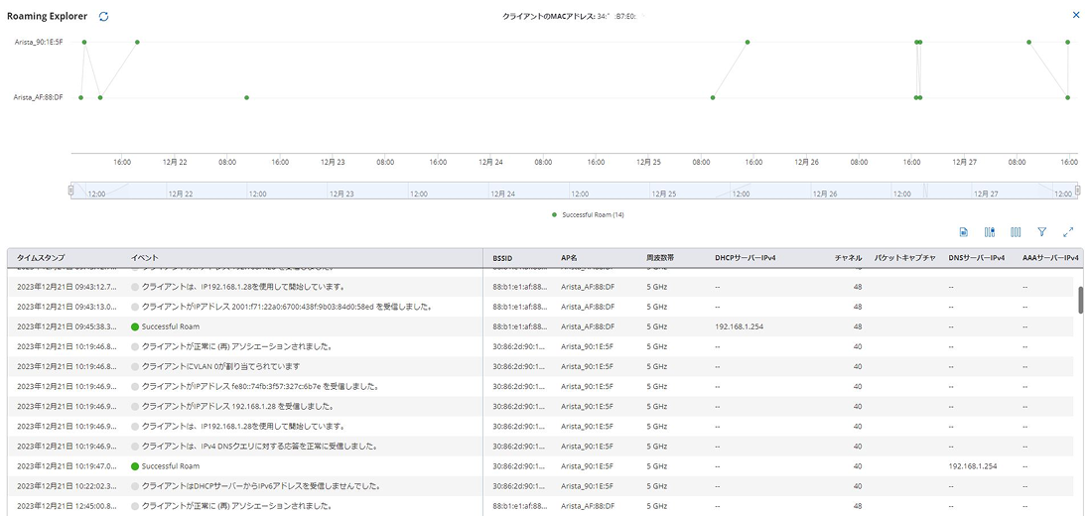Click the パケットキャプチャ column header
1091x516 pixels.
(904, 258)
